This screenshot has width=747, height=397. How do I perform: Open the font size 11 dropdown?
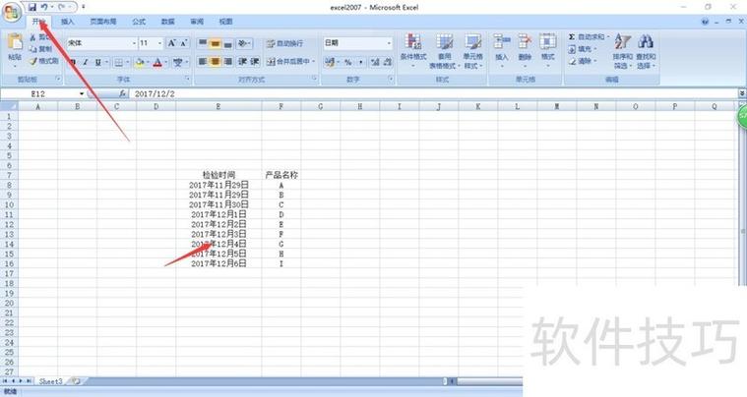159,43
